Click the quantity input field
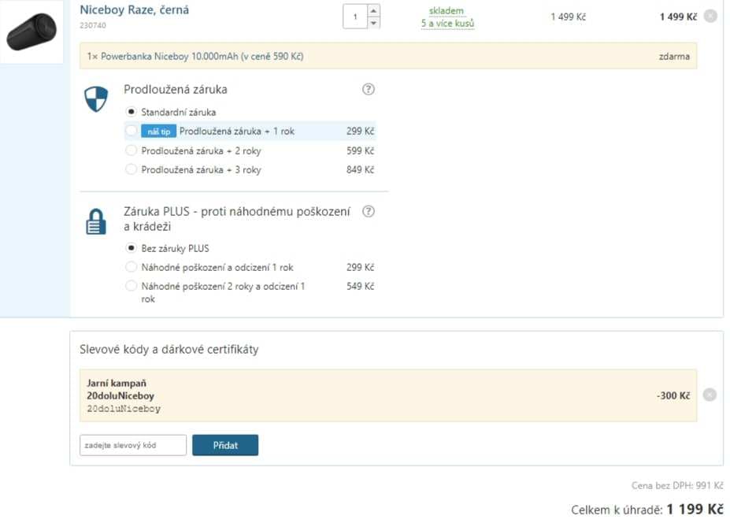This screenshot has width=730, height=523. tap(355, 17)
